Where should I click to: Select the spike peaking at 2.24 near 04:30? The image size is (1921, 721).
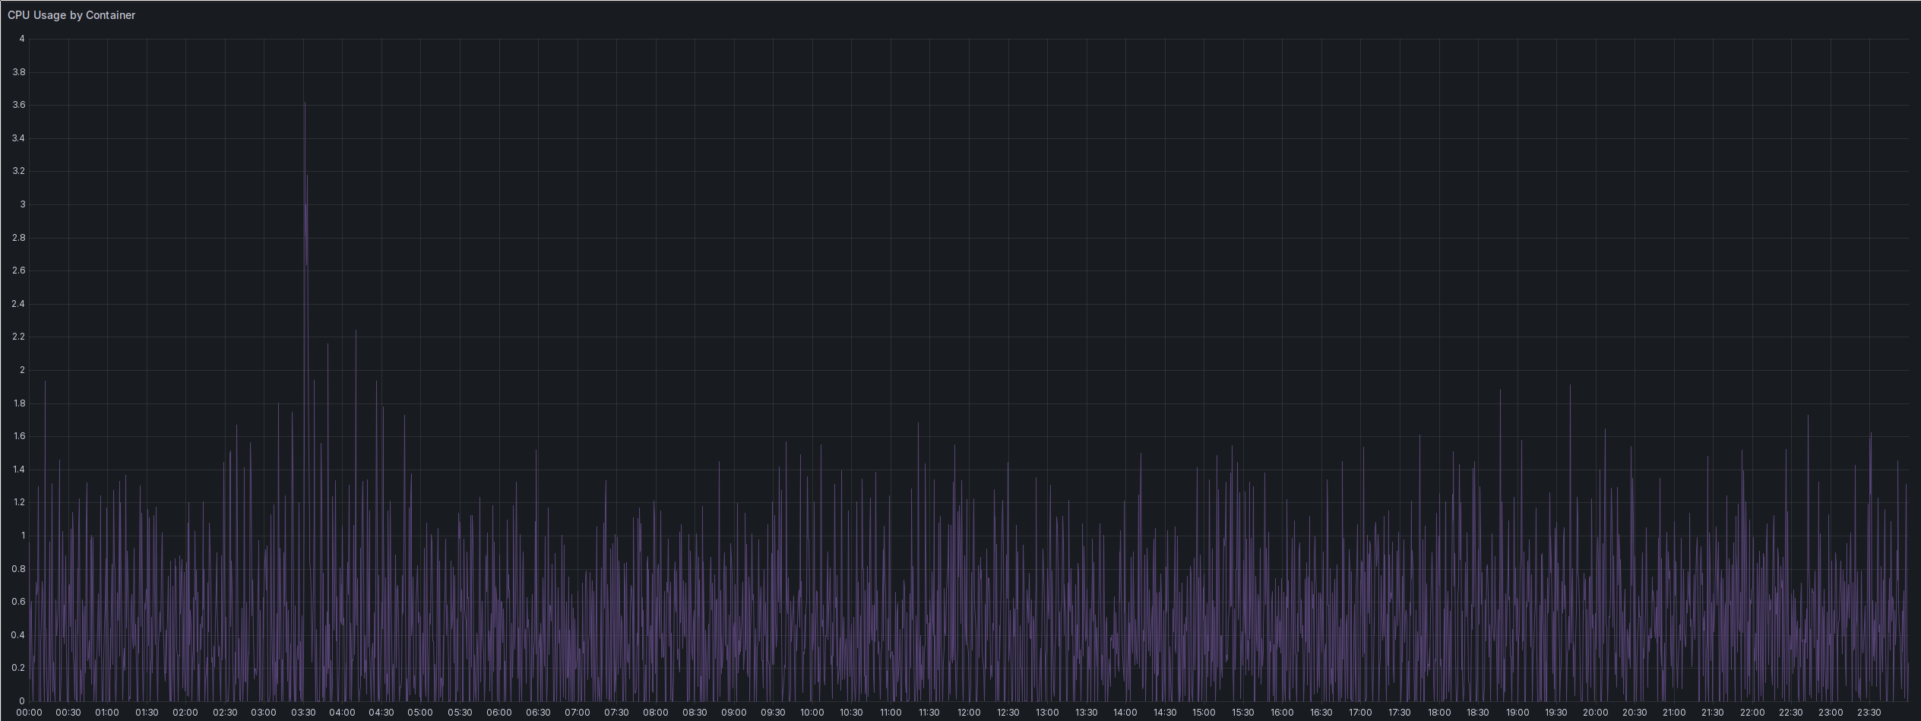tap(354, 333)
